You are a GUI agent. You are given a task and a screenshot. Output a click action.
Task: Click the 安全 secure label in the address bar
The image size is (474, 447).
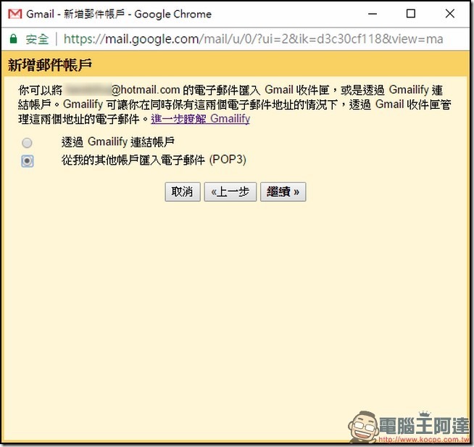pos(37,39)
